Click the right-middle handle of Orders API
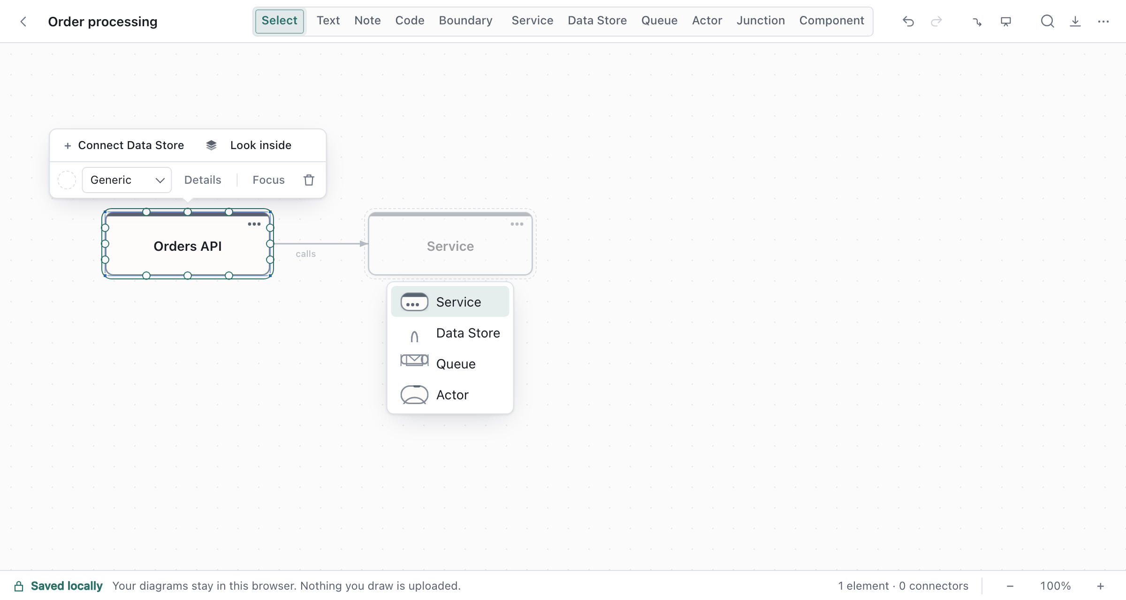The image size is (1126, 600). (x=270, y=244)
